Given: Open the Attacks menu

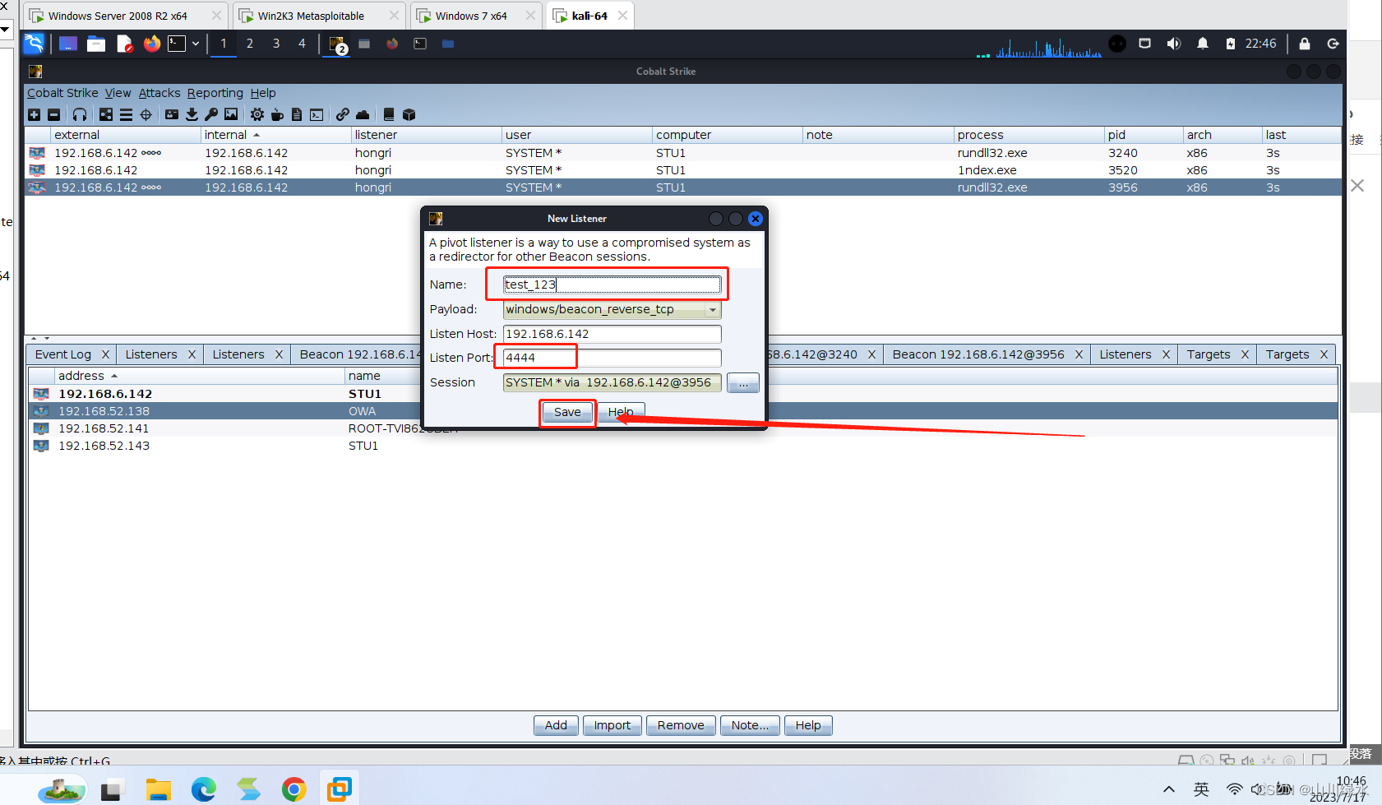Looking at the screenshot, I should coord(159,93).
